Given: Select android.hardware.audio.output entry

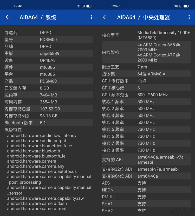Looking at the screenshot, I should click(37, 141).
